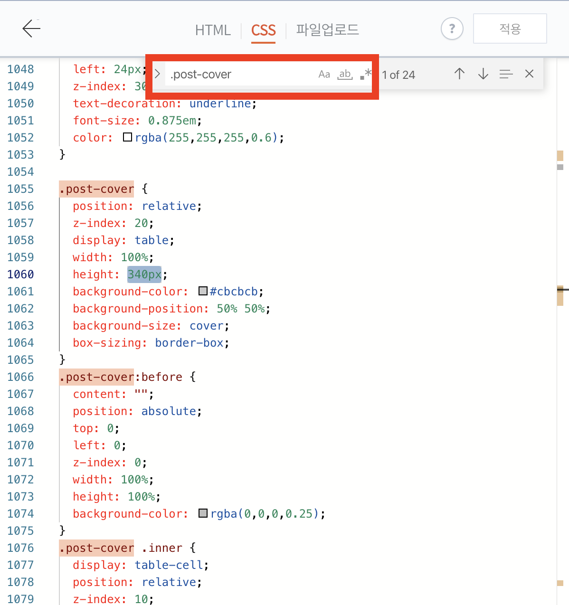
Task: Toggle find in selection icon
Action: 506,74
